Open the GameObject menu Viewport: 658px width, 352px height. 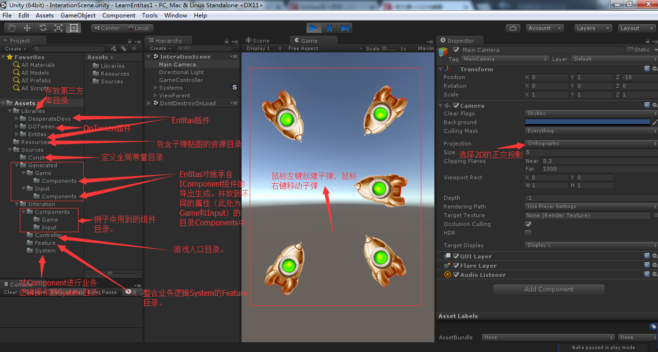point(78,16)
